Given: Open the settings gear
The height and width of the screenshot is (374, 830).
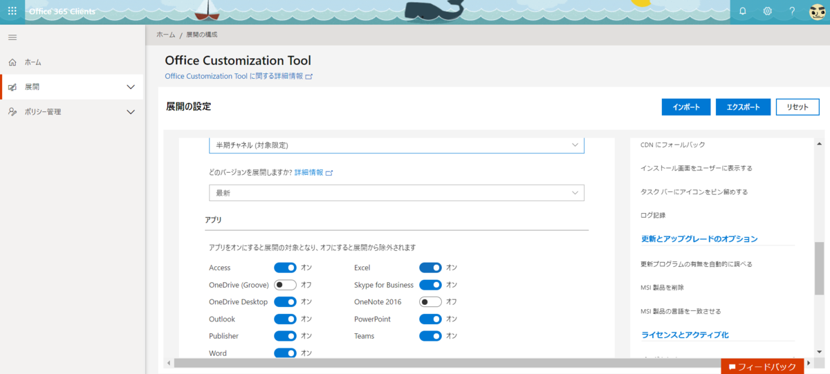Looking at the screenshot, I should tap(768, 11).
